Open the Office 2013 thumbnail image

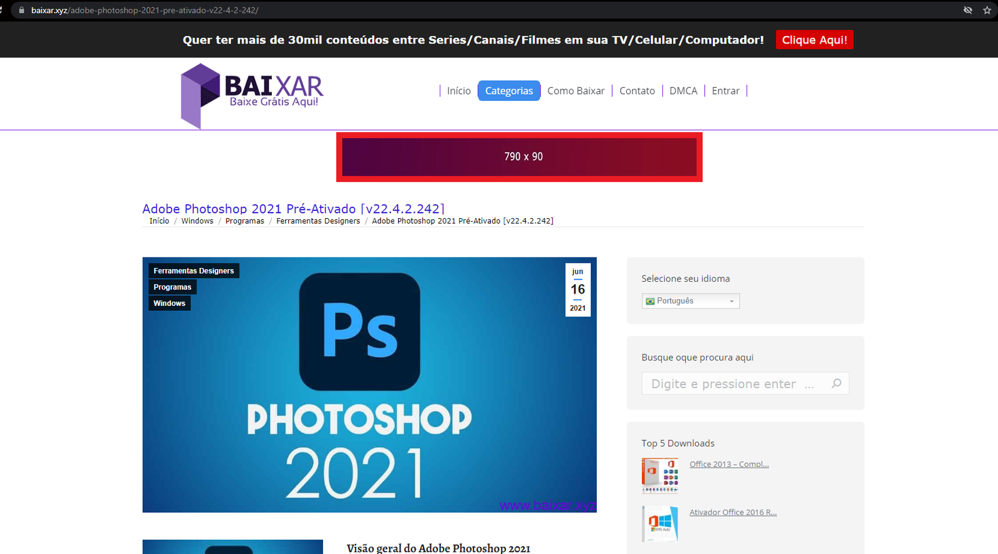[x=659, y=475]
